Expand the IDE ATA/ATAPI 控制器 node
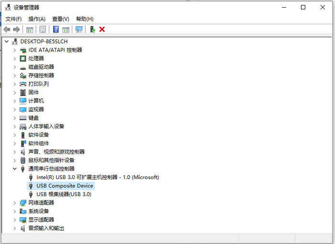335x244 pixels. pos(14,50)
